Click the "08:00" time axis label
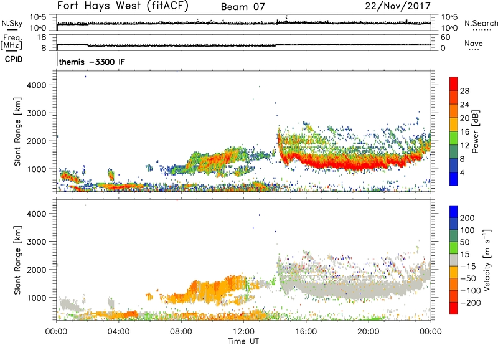The width and height of the screenshot is (498, 345). click(x=181, y=332)
